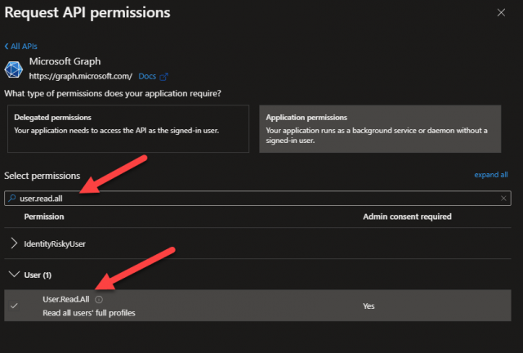This screenshot has width=523, height=353.
Task: Uncheck the User.Read.All permission checkbox
Action: point(14,306)
